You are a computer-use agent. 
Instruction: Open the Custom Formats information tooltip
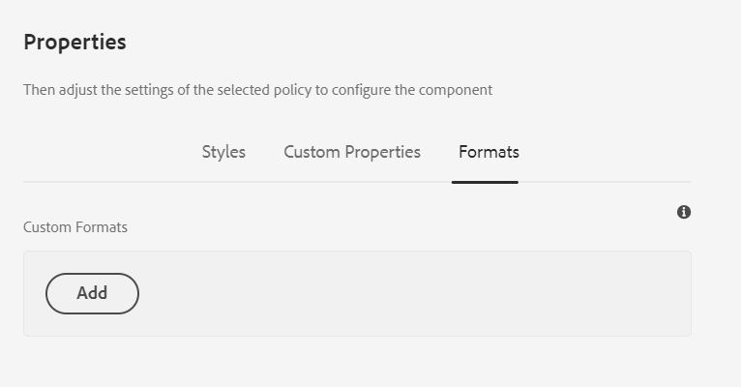click(684, 212)
